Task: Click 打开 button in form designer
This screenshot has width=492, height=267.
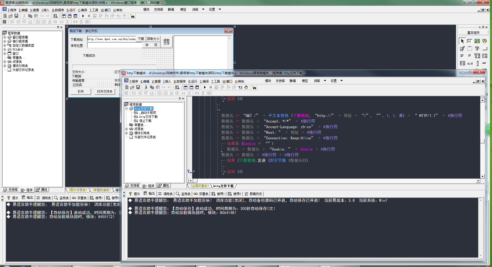Action: click(x=81, y=91)
